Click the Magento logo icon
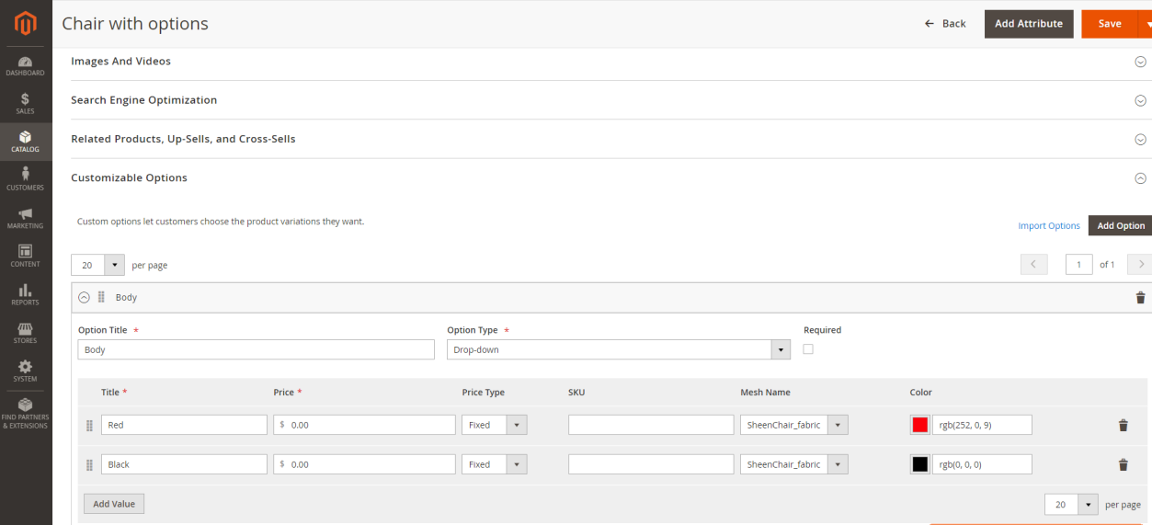This screenshot has height=525, width=1152. coord(26,23)
